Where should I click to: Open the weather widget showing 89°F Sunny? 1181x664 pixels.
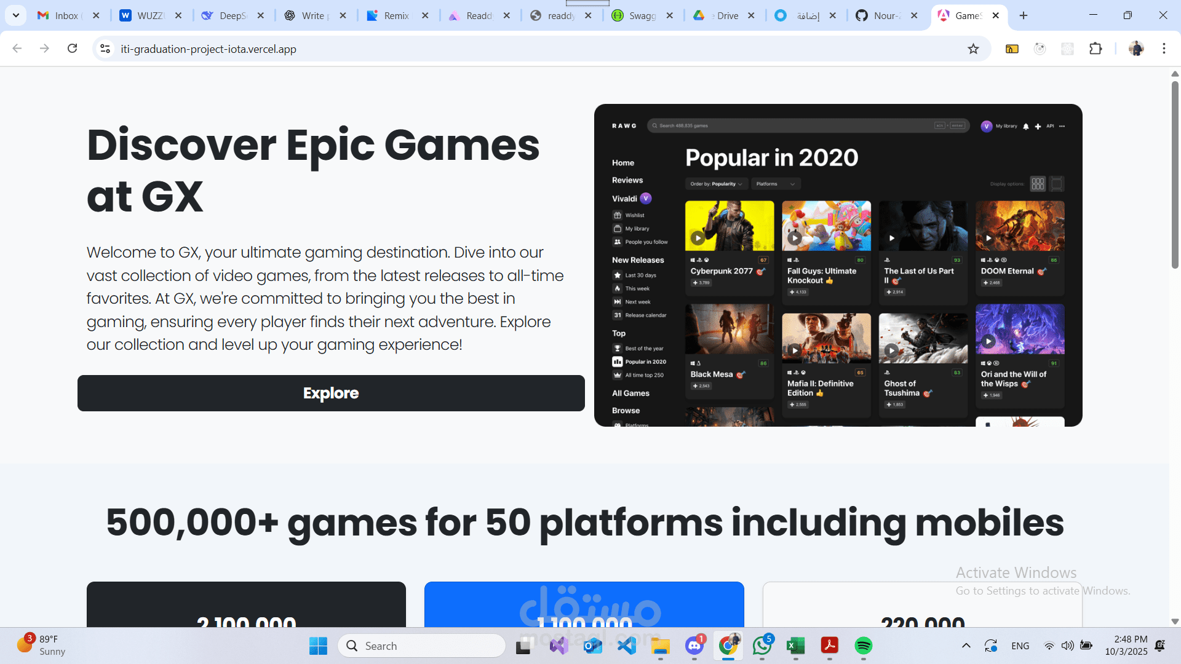point(41,646)
